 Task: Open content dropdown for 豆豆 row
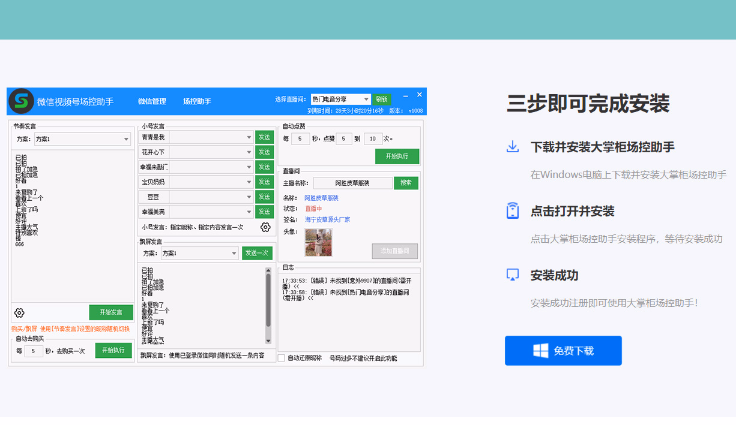pos(211,197)
